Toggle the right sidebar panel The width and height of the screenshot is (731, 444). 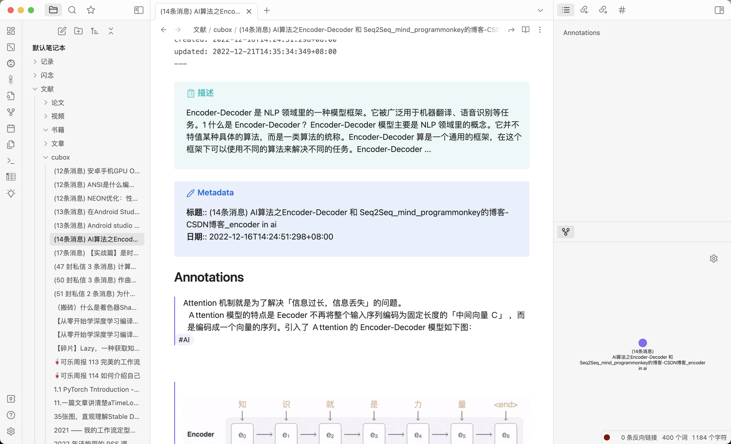tap(719, 10)
